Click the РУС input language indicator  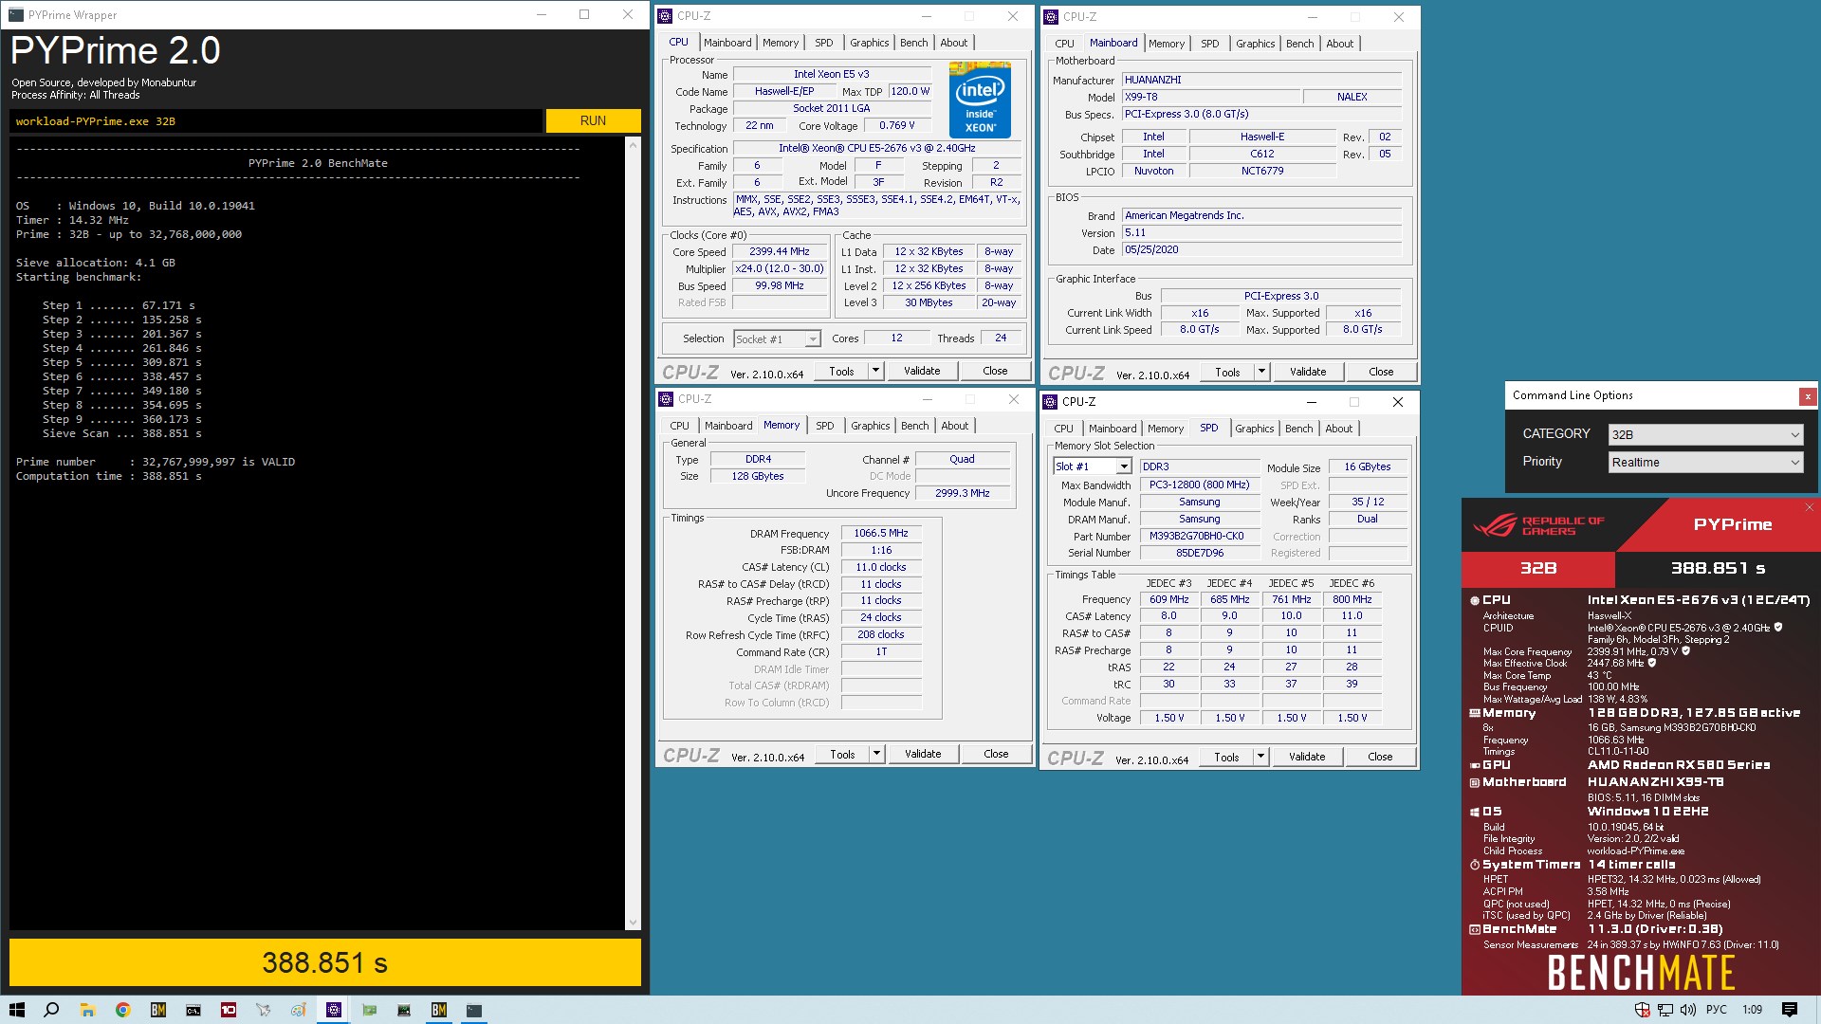point(1717,1010)
